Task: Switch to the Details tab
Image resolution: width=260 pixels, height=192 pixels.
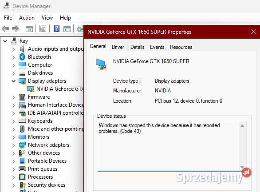Action: [137, 47]
